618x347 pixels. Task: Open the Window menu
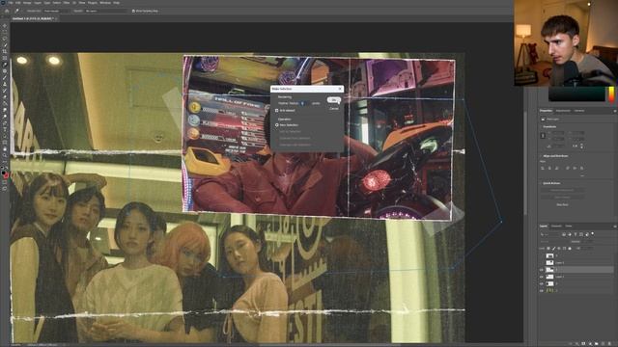(105, 3)
